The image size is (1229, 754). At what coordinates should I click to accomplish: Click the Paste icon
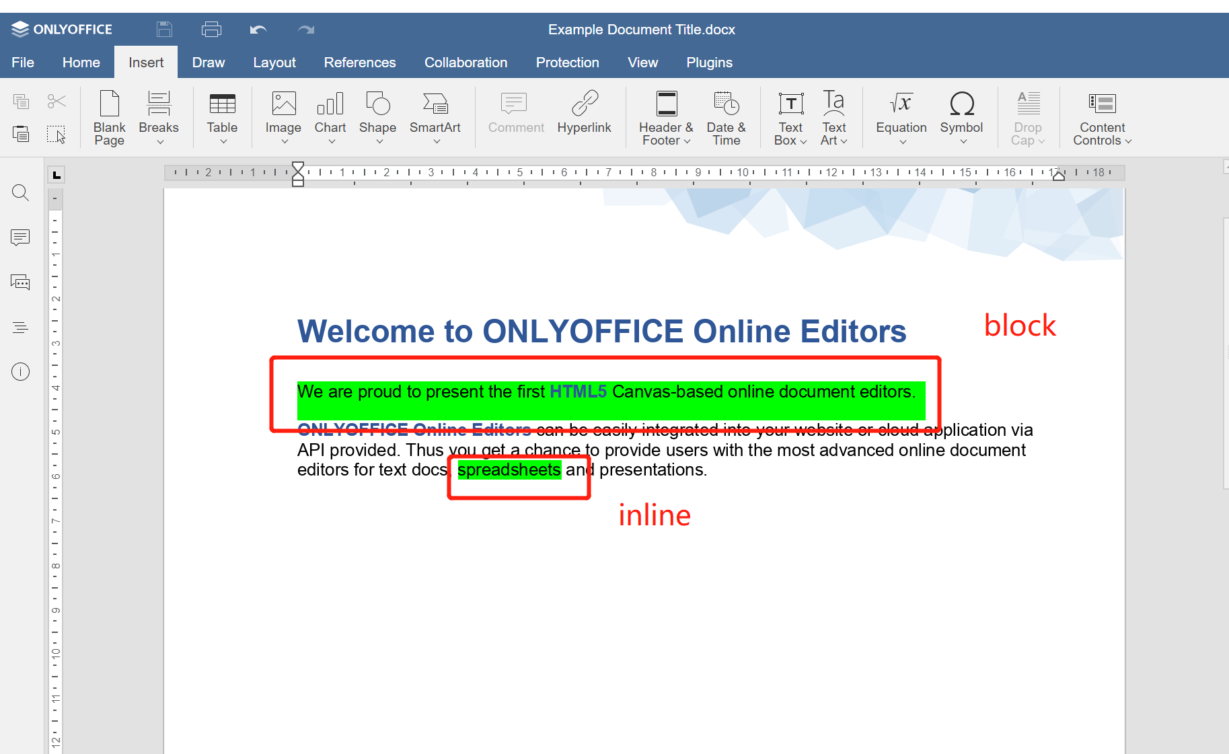[x=21, y=134]
